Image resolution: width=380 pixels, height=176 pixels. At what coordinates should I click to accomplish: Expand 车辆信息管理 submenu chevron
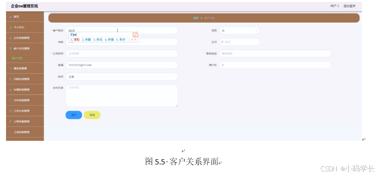(39, 89)
